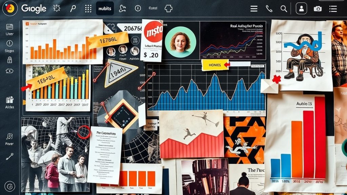Click the yellow 'HONIES' label tag
The width and height of the screenshot is (347, 195).
click(x=215, y=65)
